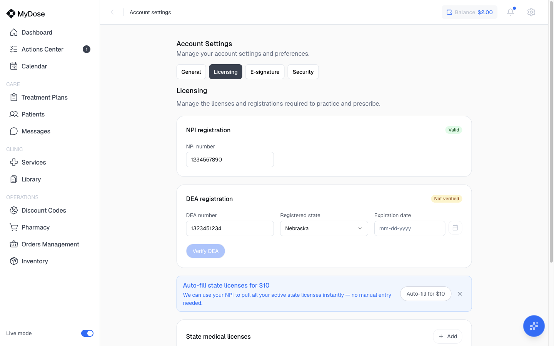The height and width of the screenshot is (346, 554).
Task: Click the wallet icon in Balance
Action: [449, 12]
